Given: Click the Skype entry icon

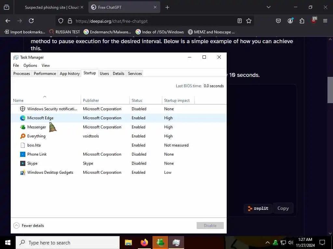Looking at the screenshot, I should pos(22,163).
